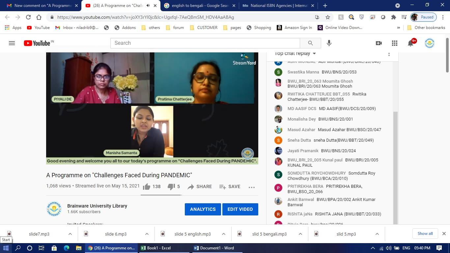The height and width of the screenshot is (253, 450).
Task: Switch to the english to bengali tab
Action: click(199, 6)
